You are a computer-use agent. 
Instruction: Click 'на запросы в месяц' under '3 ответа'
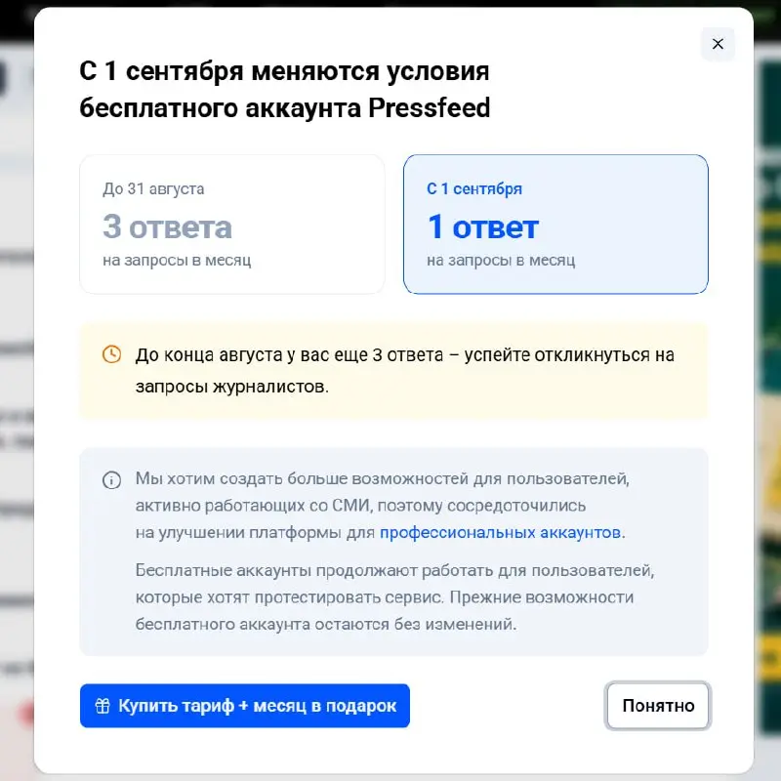[x=177, y=261]
